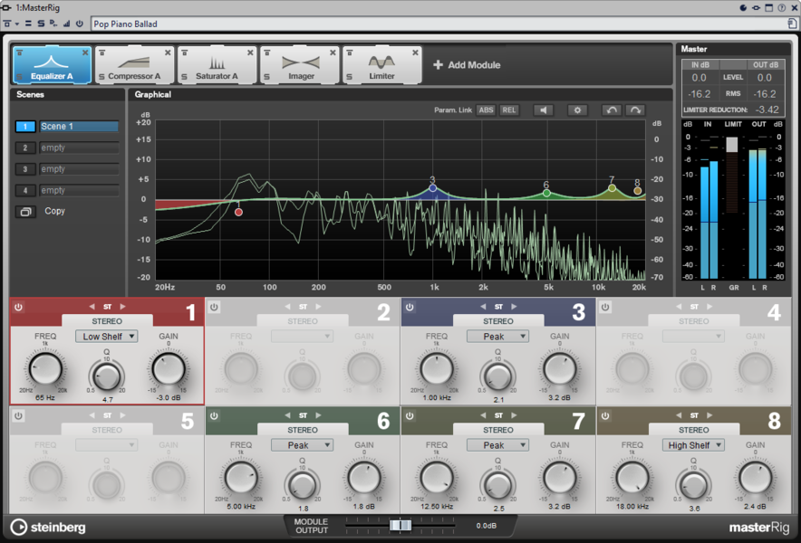The height and width of the screenshot is (543, 801).
Task: Solo the Saturator A module
Action: click(x=185, y=77)
